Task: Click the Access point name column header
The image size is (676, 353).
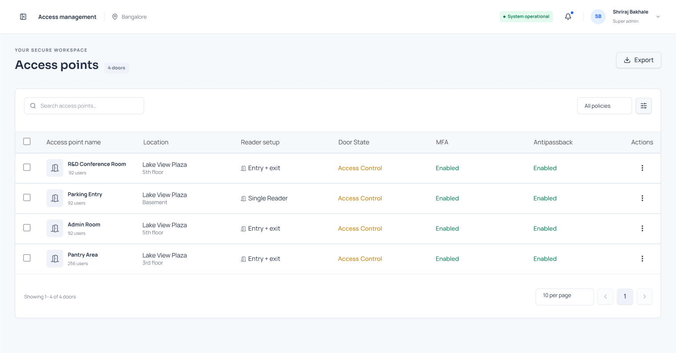Action: [x=73, y=142]
